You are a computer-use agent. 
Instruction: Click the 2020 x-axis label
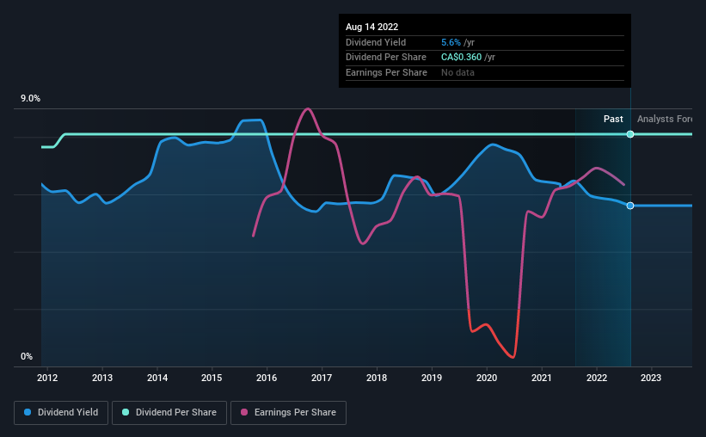coord(487,378)
